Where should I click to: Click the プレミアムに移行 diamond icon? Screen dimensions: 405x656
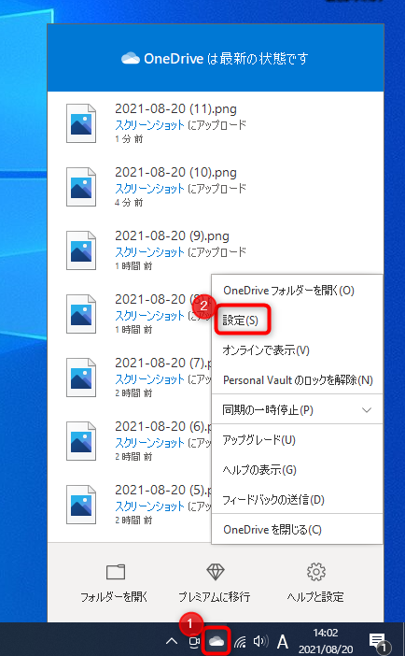pos(216,572)
